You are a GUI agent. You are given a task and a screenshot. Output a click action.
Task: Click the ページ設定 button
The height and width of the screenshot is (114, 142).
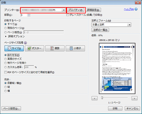tap(11, 109)
